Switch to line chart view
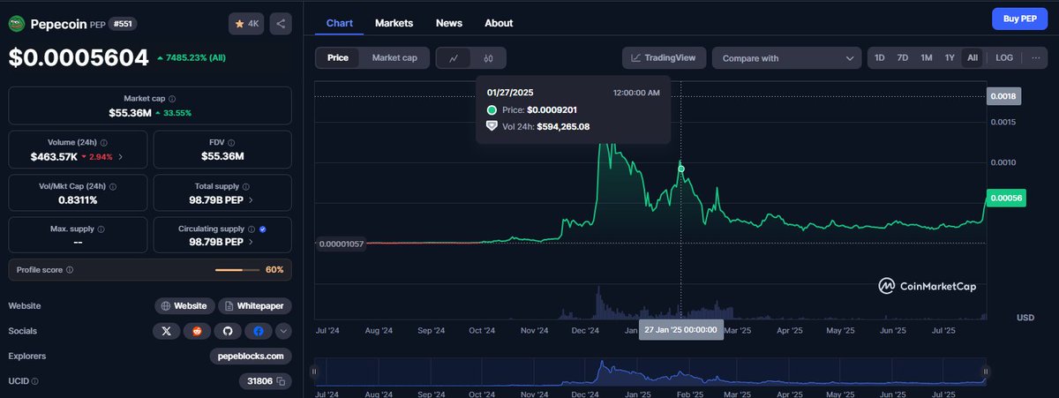 (454, 58)
